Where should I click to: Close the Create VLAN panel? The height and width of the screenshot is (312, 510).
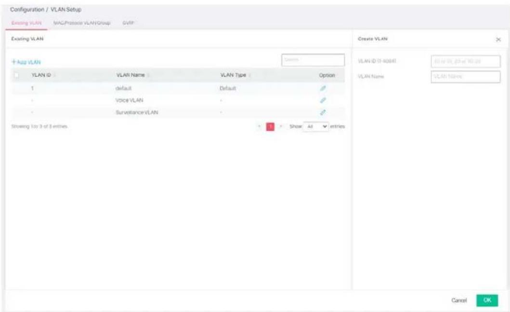pyautogui.click(x=498, y=39)
